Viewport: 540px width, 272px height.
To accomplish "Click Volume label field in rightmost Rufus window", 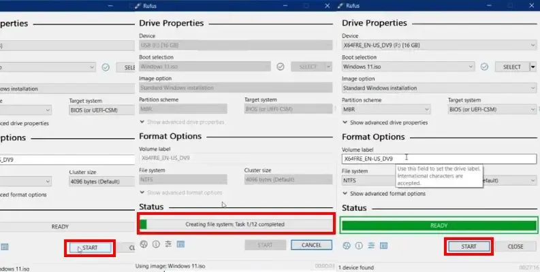I will 439,158.
